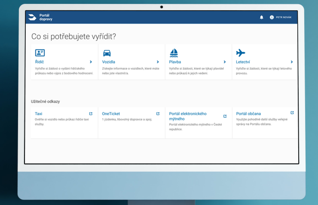Click the Letectví airplane icon
318x205 pixels.
pyautogui.click(x=241, y=53)
